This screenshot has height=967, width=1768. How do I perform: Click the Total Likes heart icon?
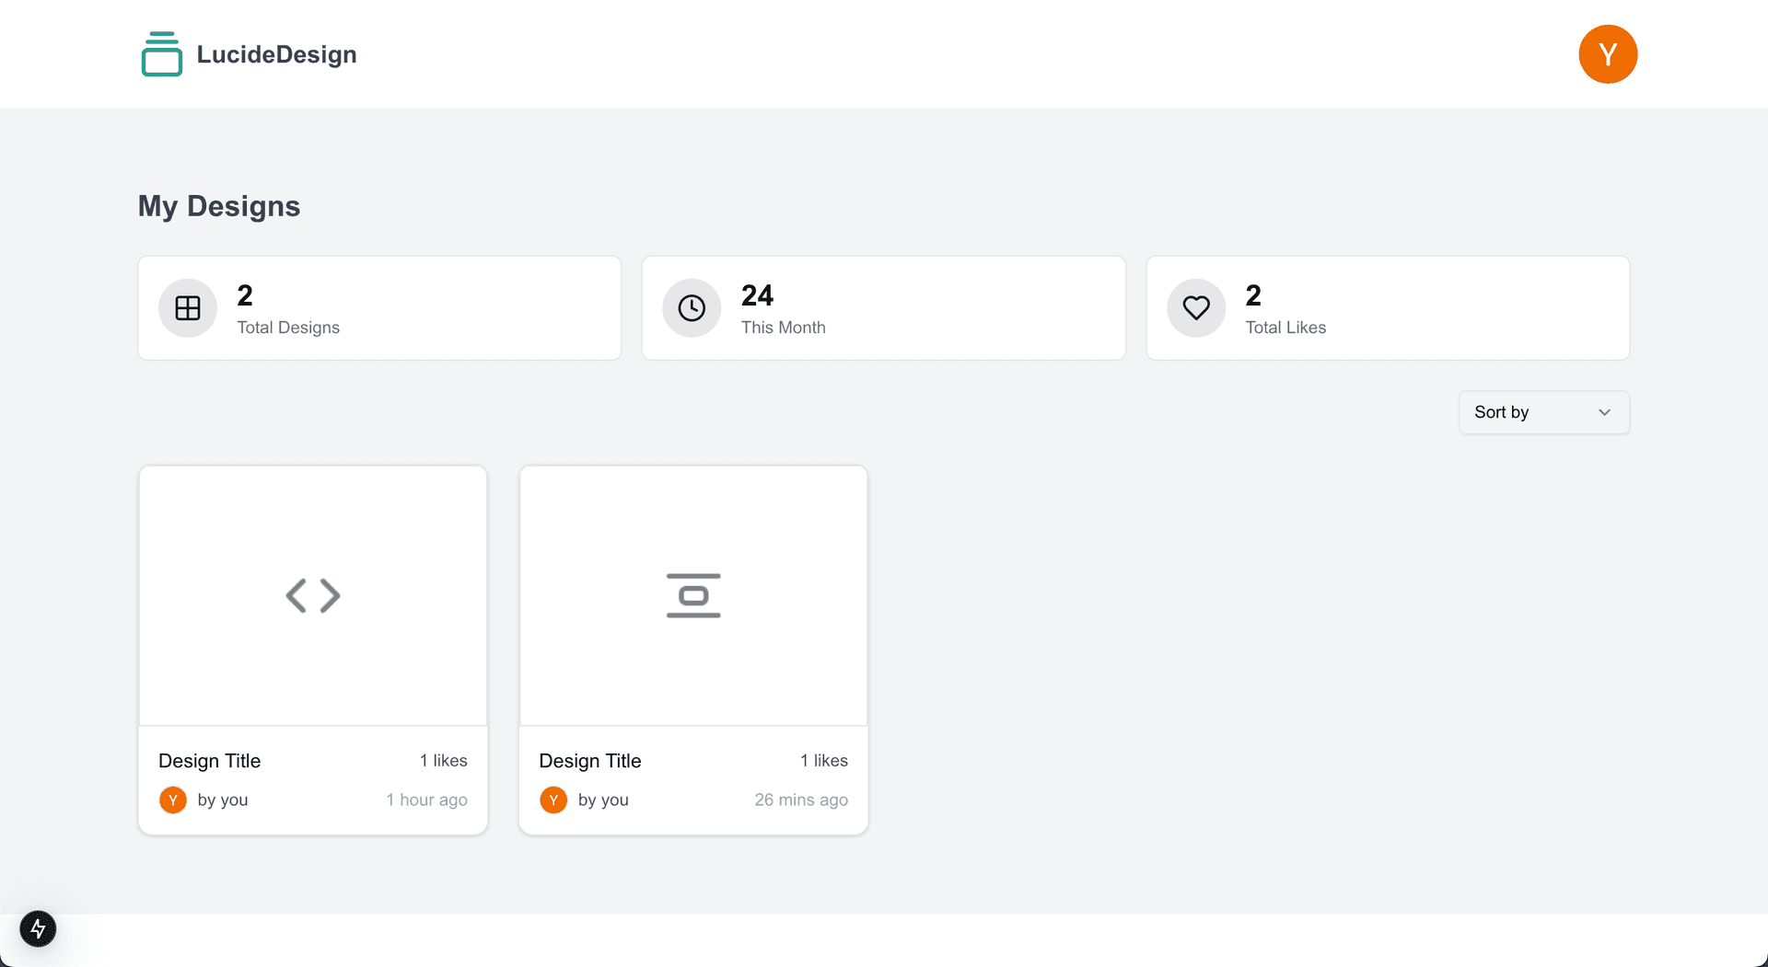tap(1196, 308)
